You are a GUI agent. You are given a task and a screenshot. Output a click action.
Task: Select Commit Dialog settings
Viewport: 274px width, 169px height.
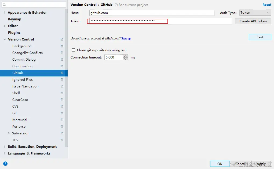(x=24, y=60)
